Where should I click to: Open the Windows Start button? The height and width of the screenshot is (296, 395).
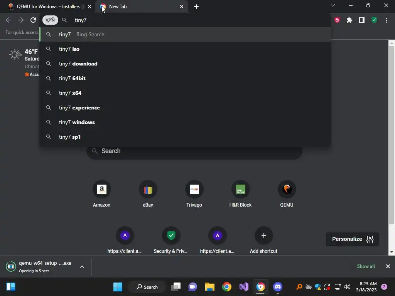point(118,287)
